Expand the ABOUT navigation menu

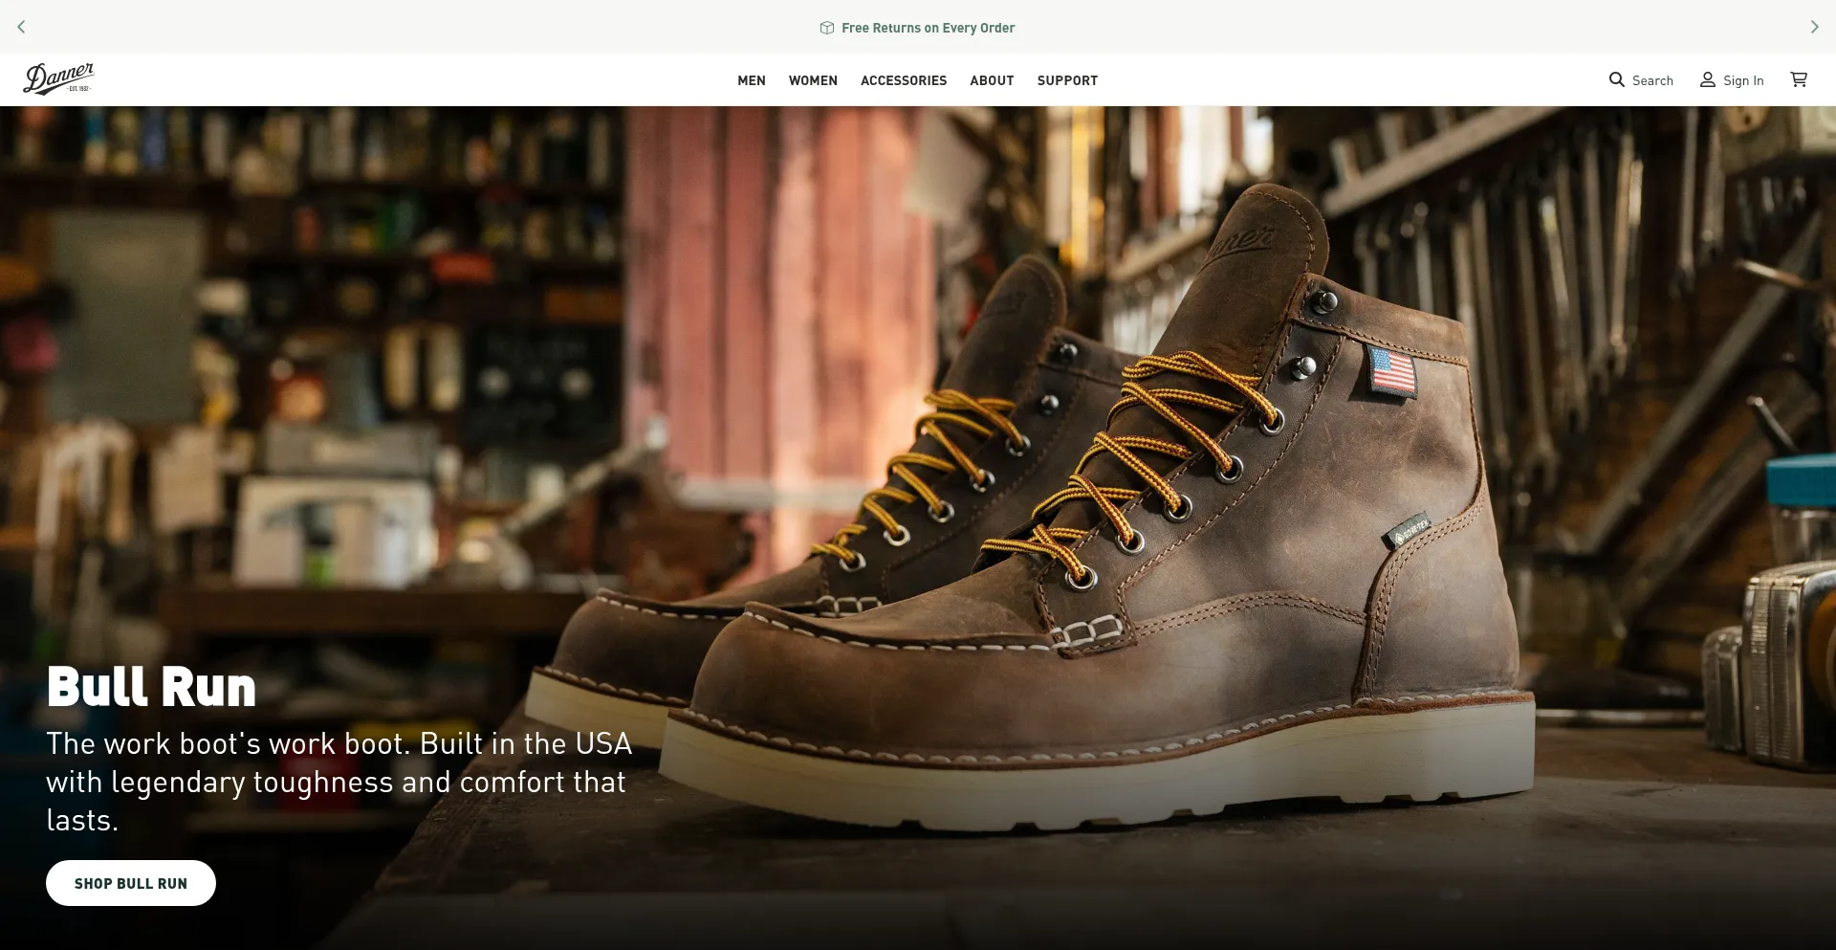click(992, 81)
